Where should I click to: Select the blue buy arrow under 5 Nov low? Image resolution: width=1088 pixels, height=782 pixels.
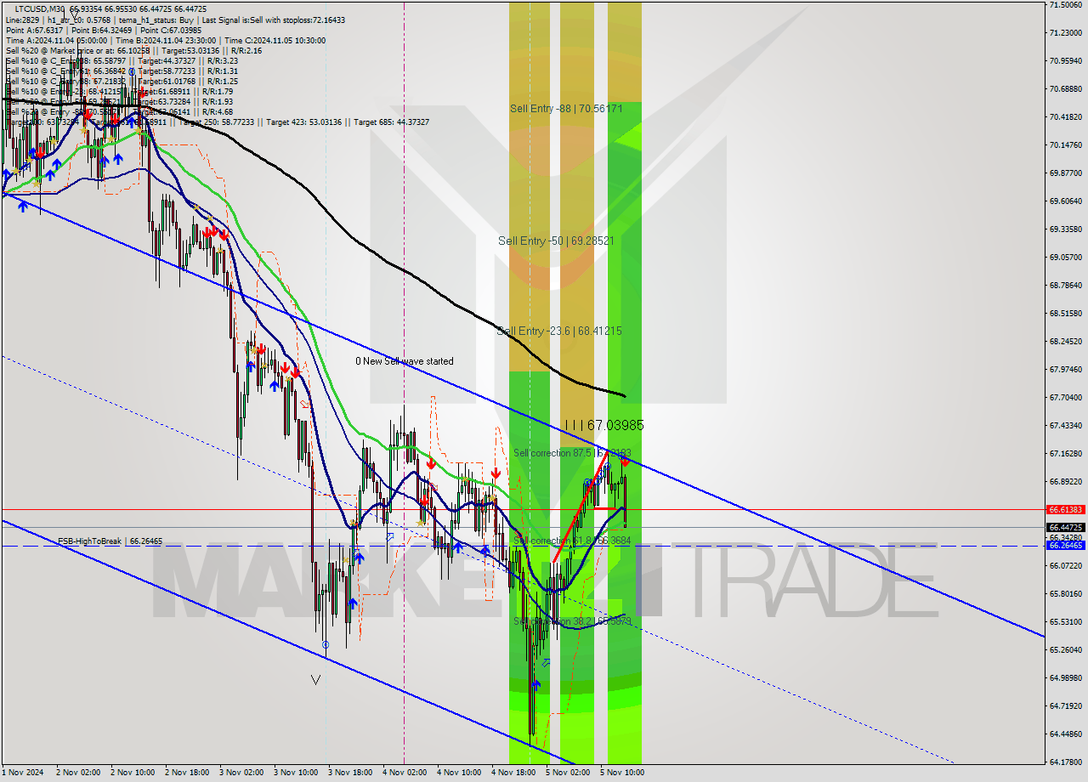point(536,684)
